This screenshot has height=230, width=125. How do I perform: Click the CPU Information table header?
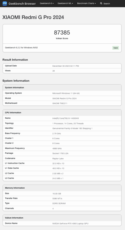(x=62, y=112)
